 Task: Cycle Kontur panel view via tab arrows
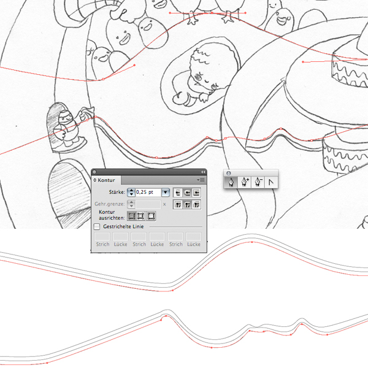pos(95,180)
